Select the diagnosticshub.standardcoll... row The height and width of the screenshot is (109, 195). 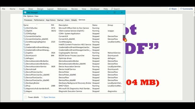(x=73, y=88)
